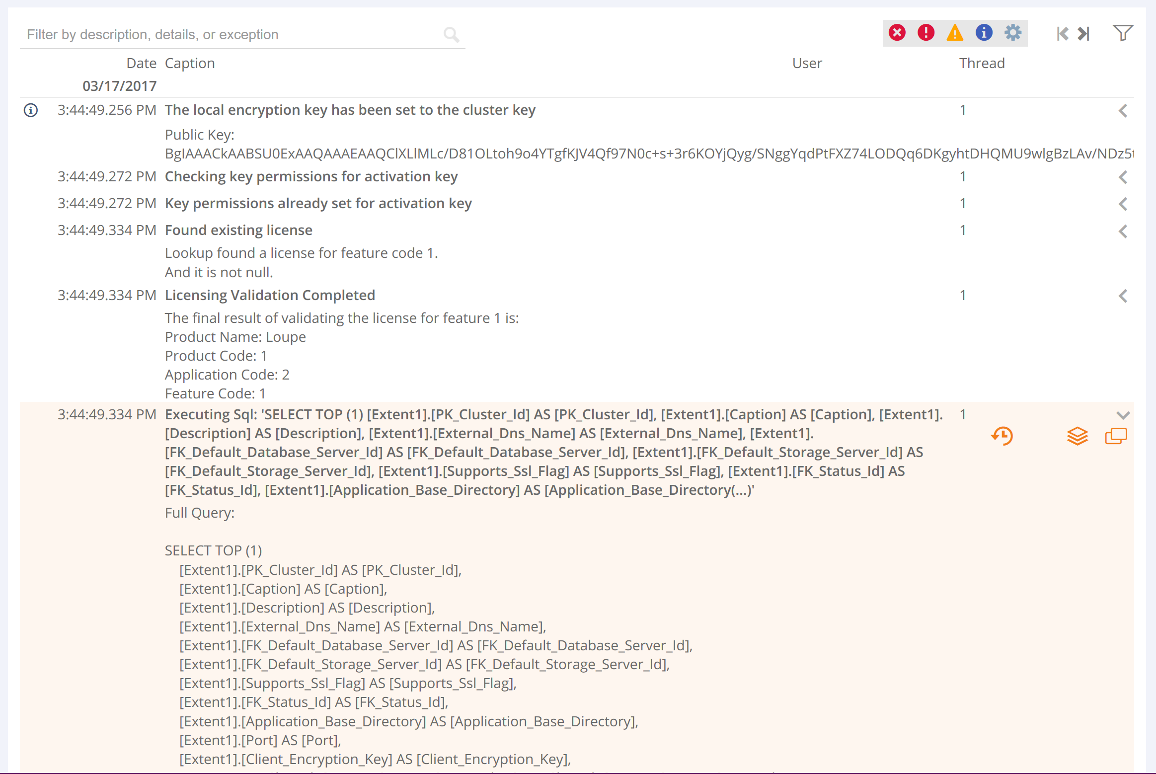Expand the Found existing license row
Image resolution: width=1156 pixels, height=774 pixels.
[1123, 231]
